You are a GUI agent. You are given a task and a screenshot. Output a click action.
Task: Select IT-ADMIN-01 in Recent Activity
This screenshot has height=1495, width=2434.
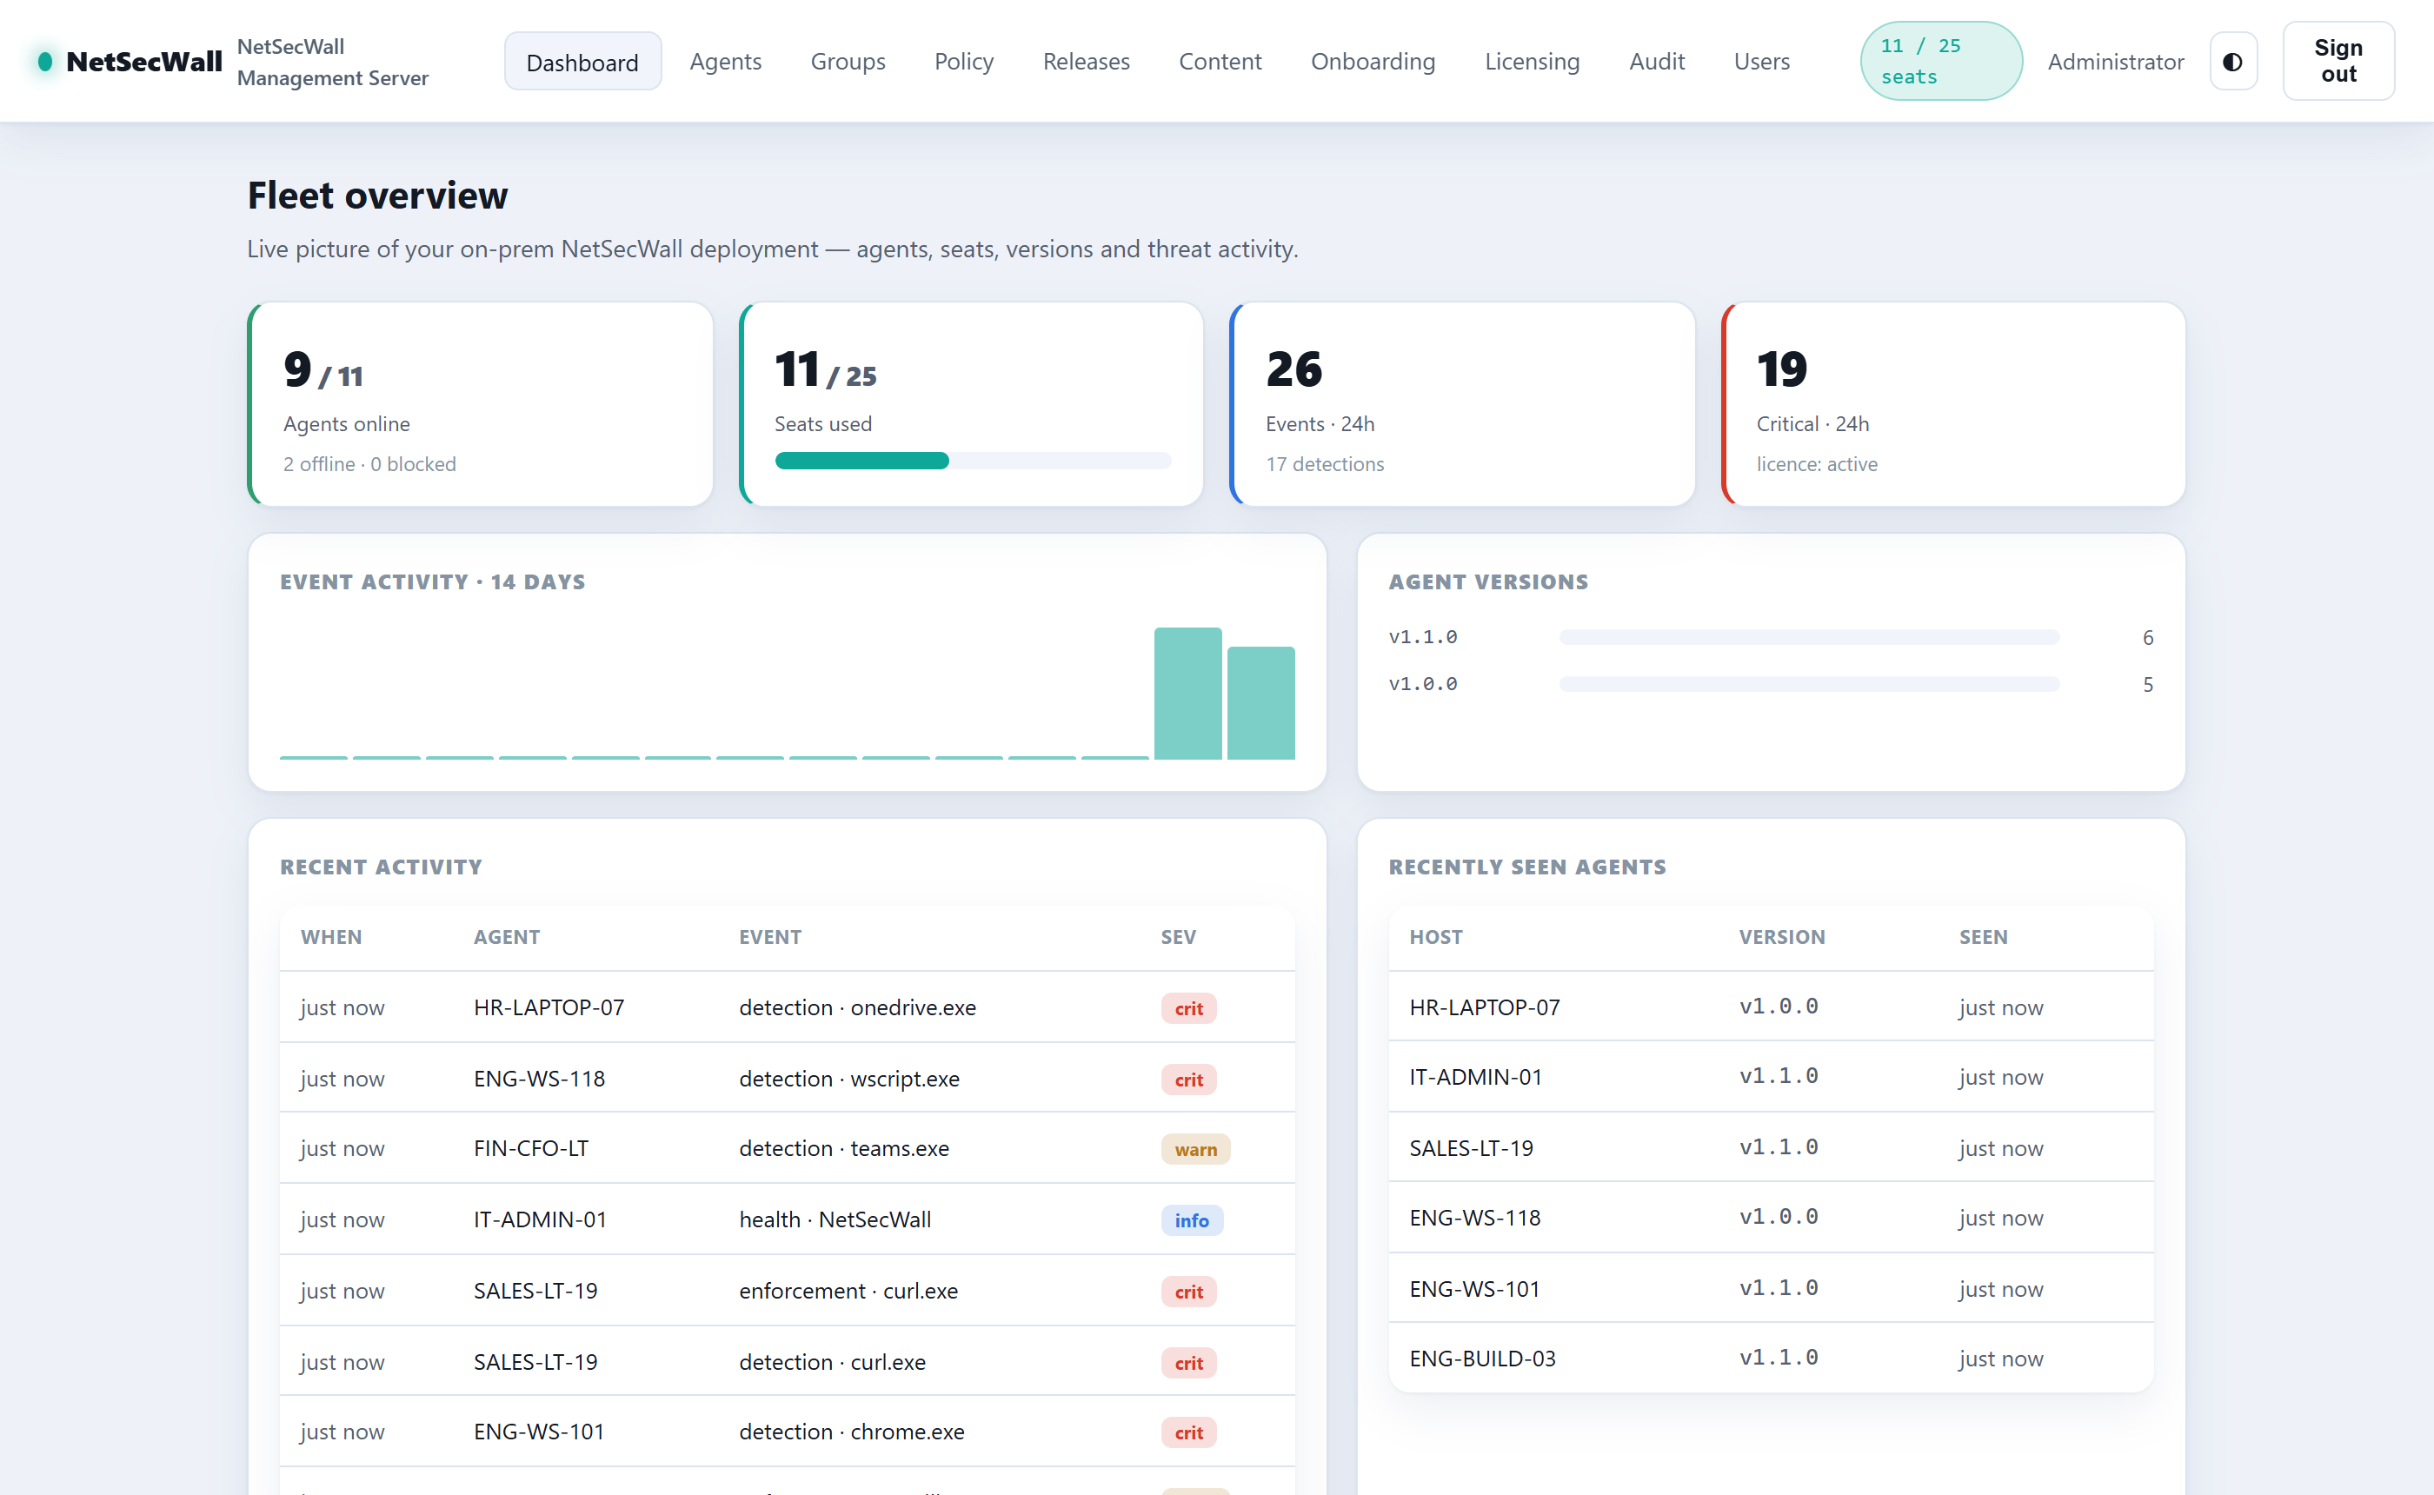tap(540, 1219)
